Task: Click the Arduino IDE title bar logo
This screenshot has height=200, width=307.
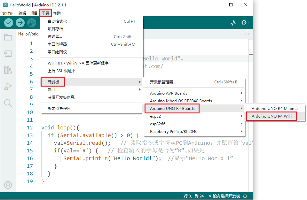Action: 5,5
